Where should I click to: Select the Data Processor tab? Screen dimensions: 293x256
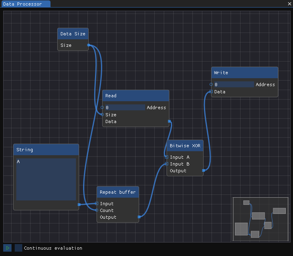26,4
